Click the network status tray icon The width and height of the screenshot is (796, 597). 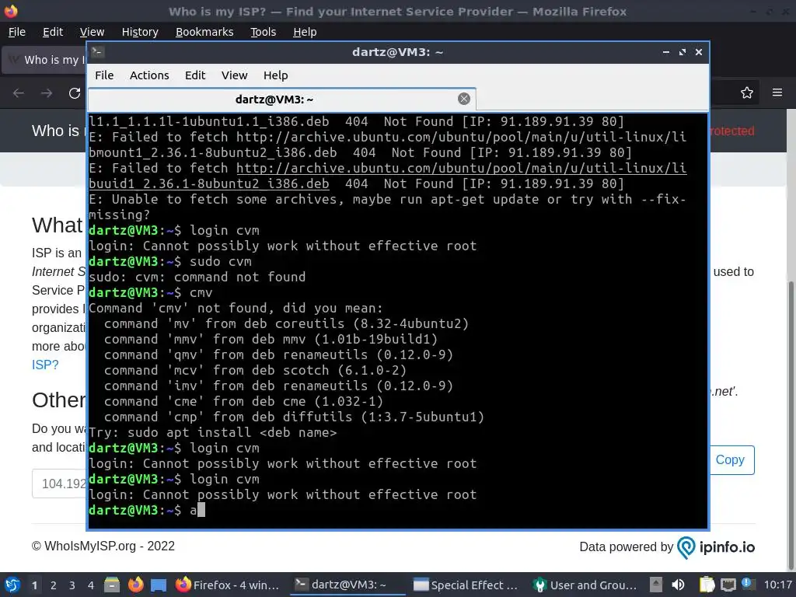click(728, 585)
